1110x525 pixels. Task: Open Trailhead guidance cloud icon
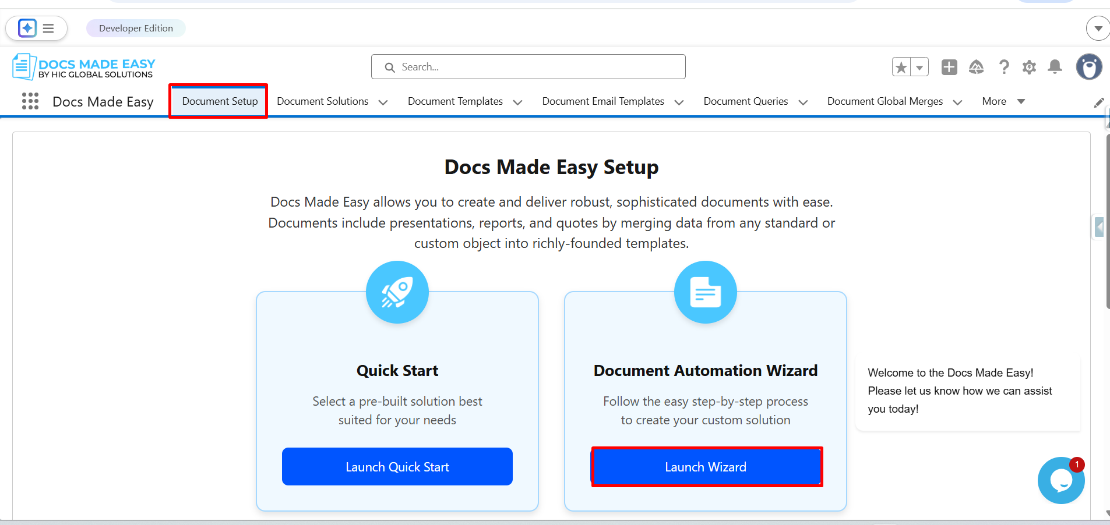pos(977,67)
